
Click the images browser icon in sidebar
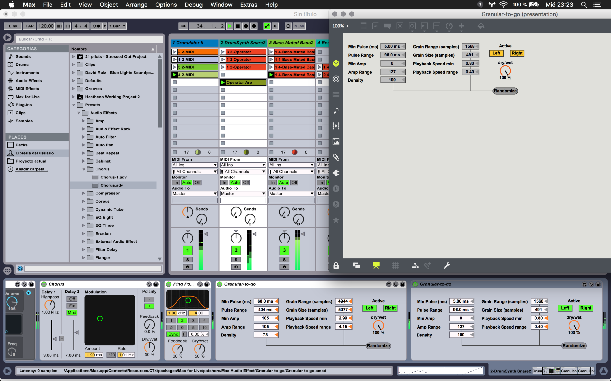tap(336, 141)
